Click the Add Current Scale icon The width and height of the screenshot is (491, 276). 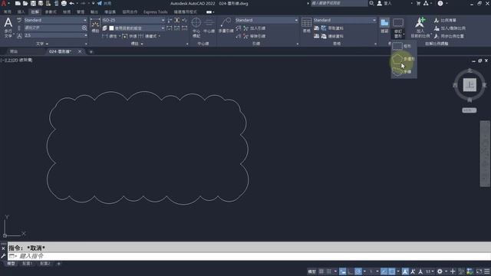tap(420, 22)
